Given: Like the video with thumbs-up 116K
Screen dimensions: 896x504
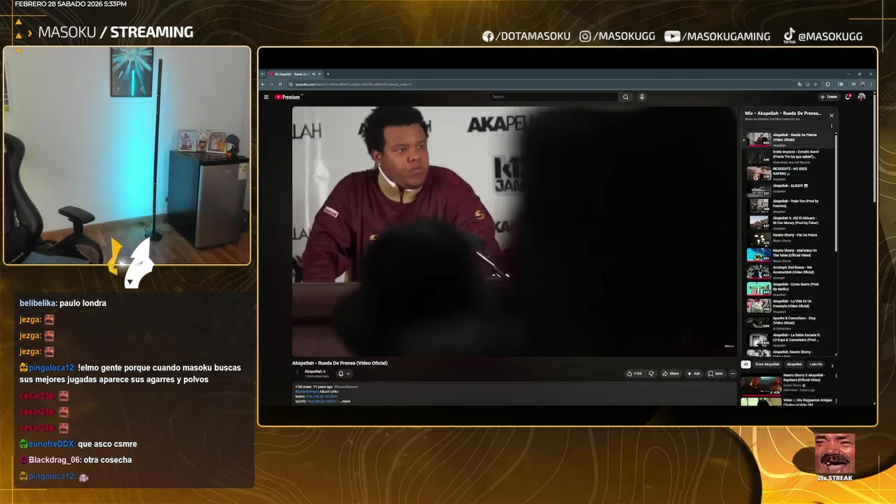Looking at the screenshot, I should 634,374.
